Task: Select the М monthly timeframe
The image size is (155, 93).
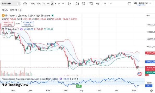Action: coord(59,4)
